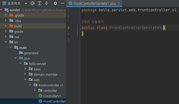Select the generated folder

pyautogui.click(x=31, y=53)
